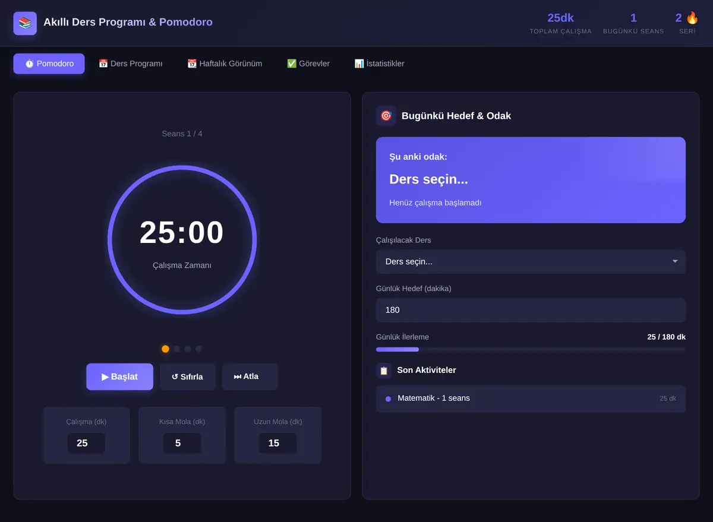Open the Pomodoro tab

pos(49,64)
